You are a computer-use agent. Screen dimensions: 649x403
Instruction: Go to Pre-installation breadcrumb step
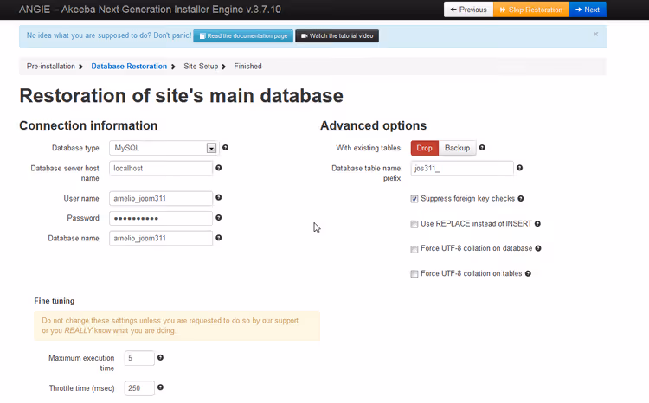click(x=51, y=67)
